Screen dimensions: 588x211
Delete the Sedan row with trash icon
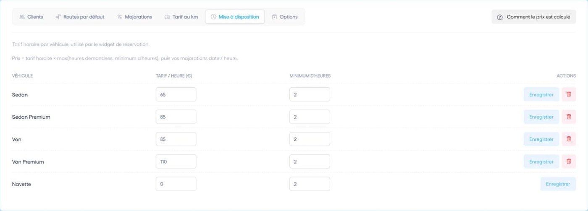[x=569, y=94]
